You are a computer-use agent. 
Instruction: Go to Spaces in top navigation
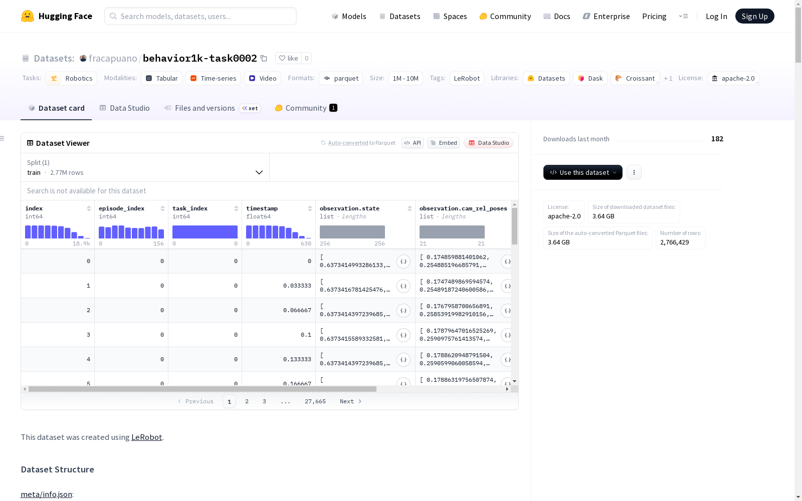(x=450, y=16)
